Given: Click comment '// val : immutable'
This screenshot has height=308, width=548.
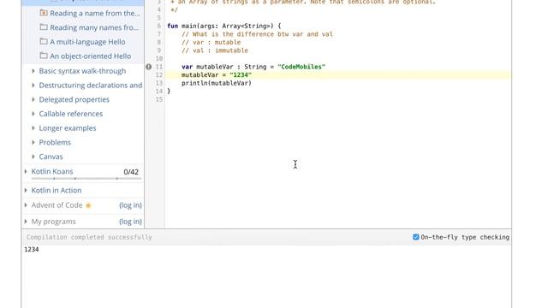Looking at the screenshot, I should point(215,50).
